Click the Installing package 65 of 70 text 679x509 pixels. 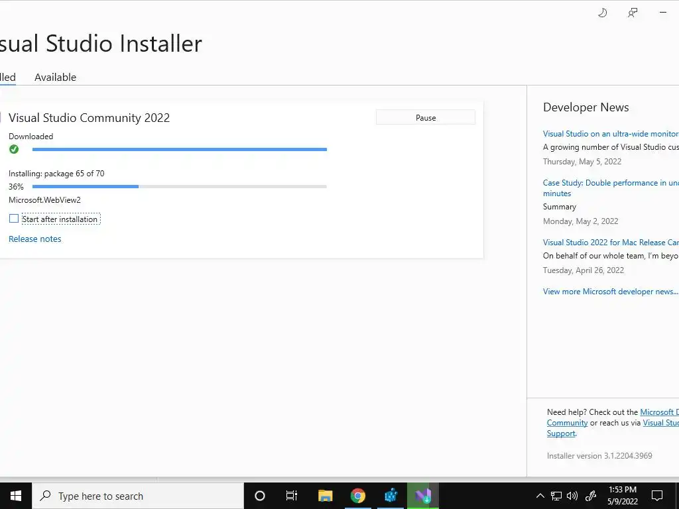coord(56,174)
